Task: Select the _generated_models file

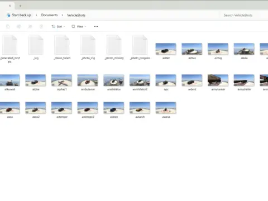Action: click(x=9, y=49)
